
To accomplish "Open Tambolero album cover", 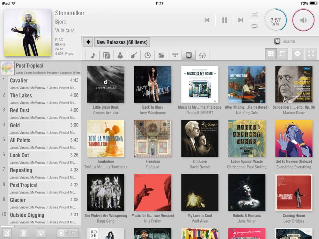I will [106, 138].
